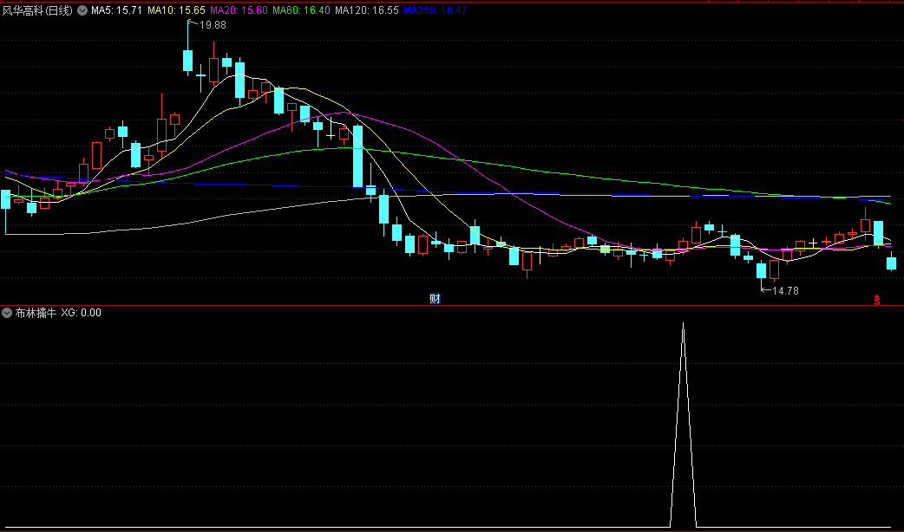Click the 财 financial marker icon

(x=435, y=298)
